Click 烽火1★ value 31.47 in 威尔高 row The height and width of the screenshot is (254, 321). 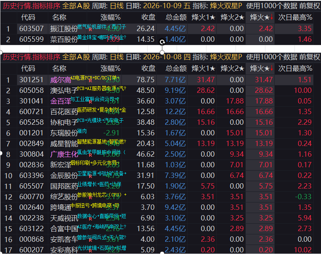click(x=206, y=80)
